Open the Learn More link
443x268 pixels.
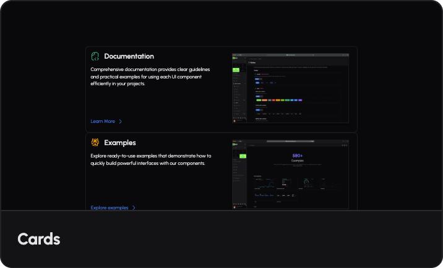click(x=103, y=122)
